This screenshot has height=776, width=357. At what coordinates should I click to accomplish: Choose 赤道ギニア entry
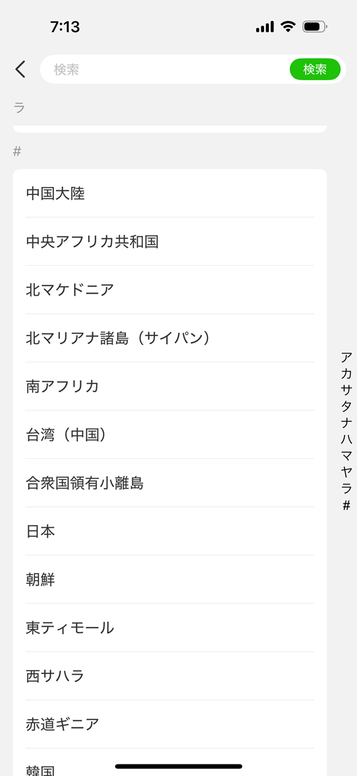(x=170, y=724)
